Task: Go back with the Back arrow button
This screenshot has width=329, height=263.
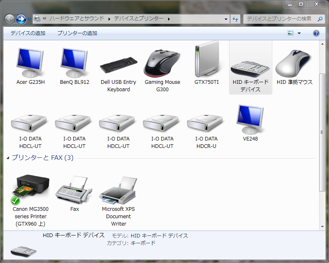Action: click(9, 19)
